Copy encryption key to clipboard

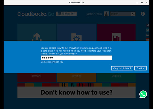pos(122,68)
